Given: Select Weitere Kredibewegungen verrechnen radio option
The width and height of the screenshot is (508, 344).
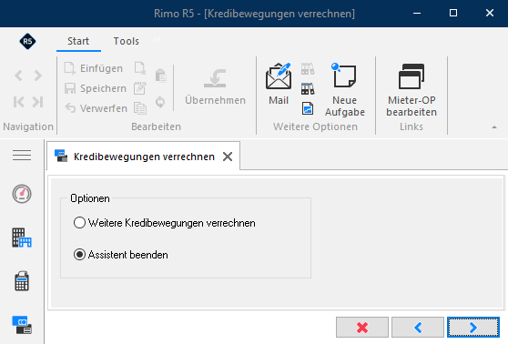Looking at the screenshot, I should (164, 223).
